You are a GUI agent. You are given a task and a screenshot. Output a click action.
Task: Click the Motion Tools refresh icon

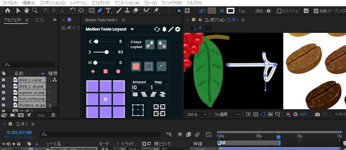pyautogui.click(x=157, y=29)
